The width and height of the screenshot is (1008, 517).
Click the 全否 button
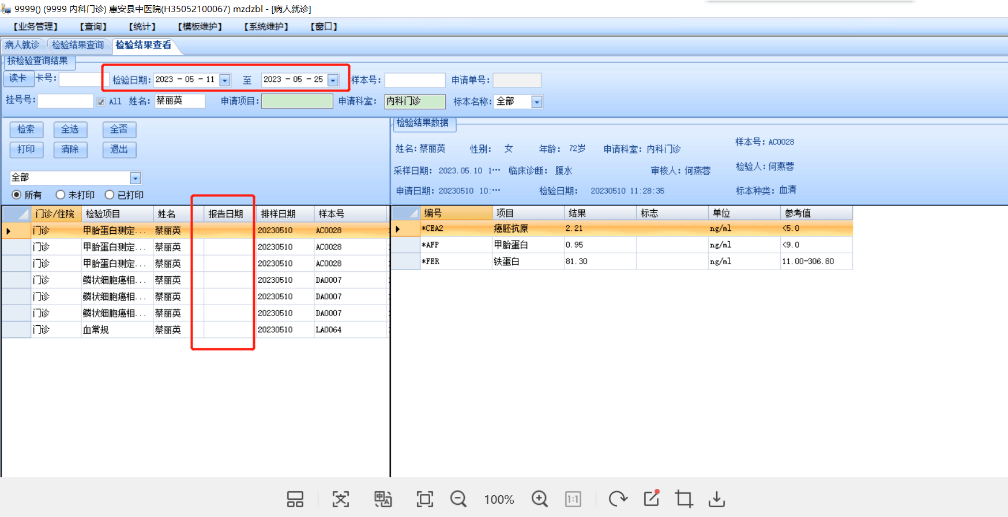119,130
